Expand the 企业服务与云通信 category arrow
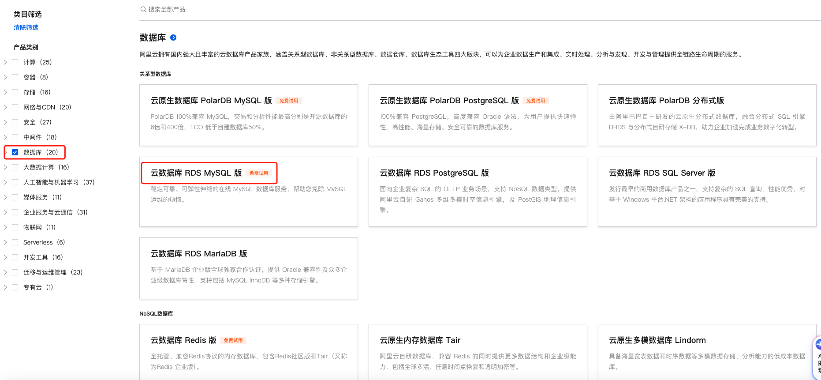The height and width of the screenshot is (380, 821). pos(5,212)
